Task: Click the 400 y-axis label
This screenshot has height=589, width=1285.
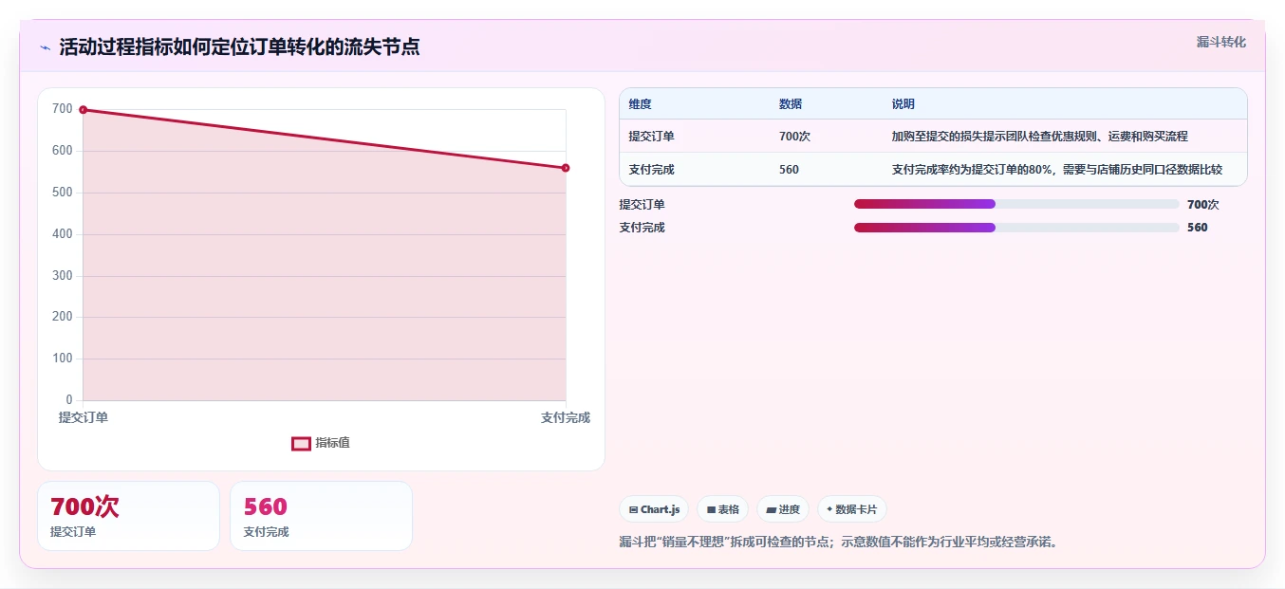Action: 63,234
